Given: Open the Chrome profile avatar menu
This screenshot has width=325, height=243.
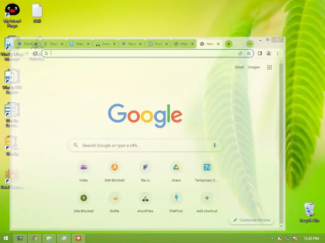Looking at the screenshot, I should [x=269, y=53].
